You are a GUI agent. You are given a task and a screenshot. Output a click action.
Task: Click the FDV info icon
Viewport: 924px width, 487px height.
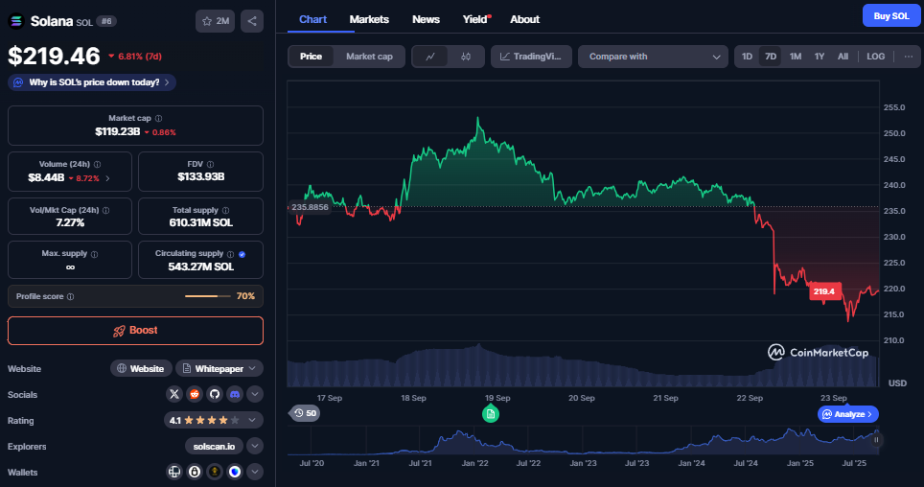[210, 165]
